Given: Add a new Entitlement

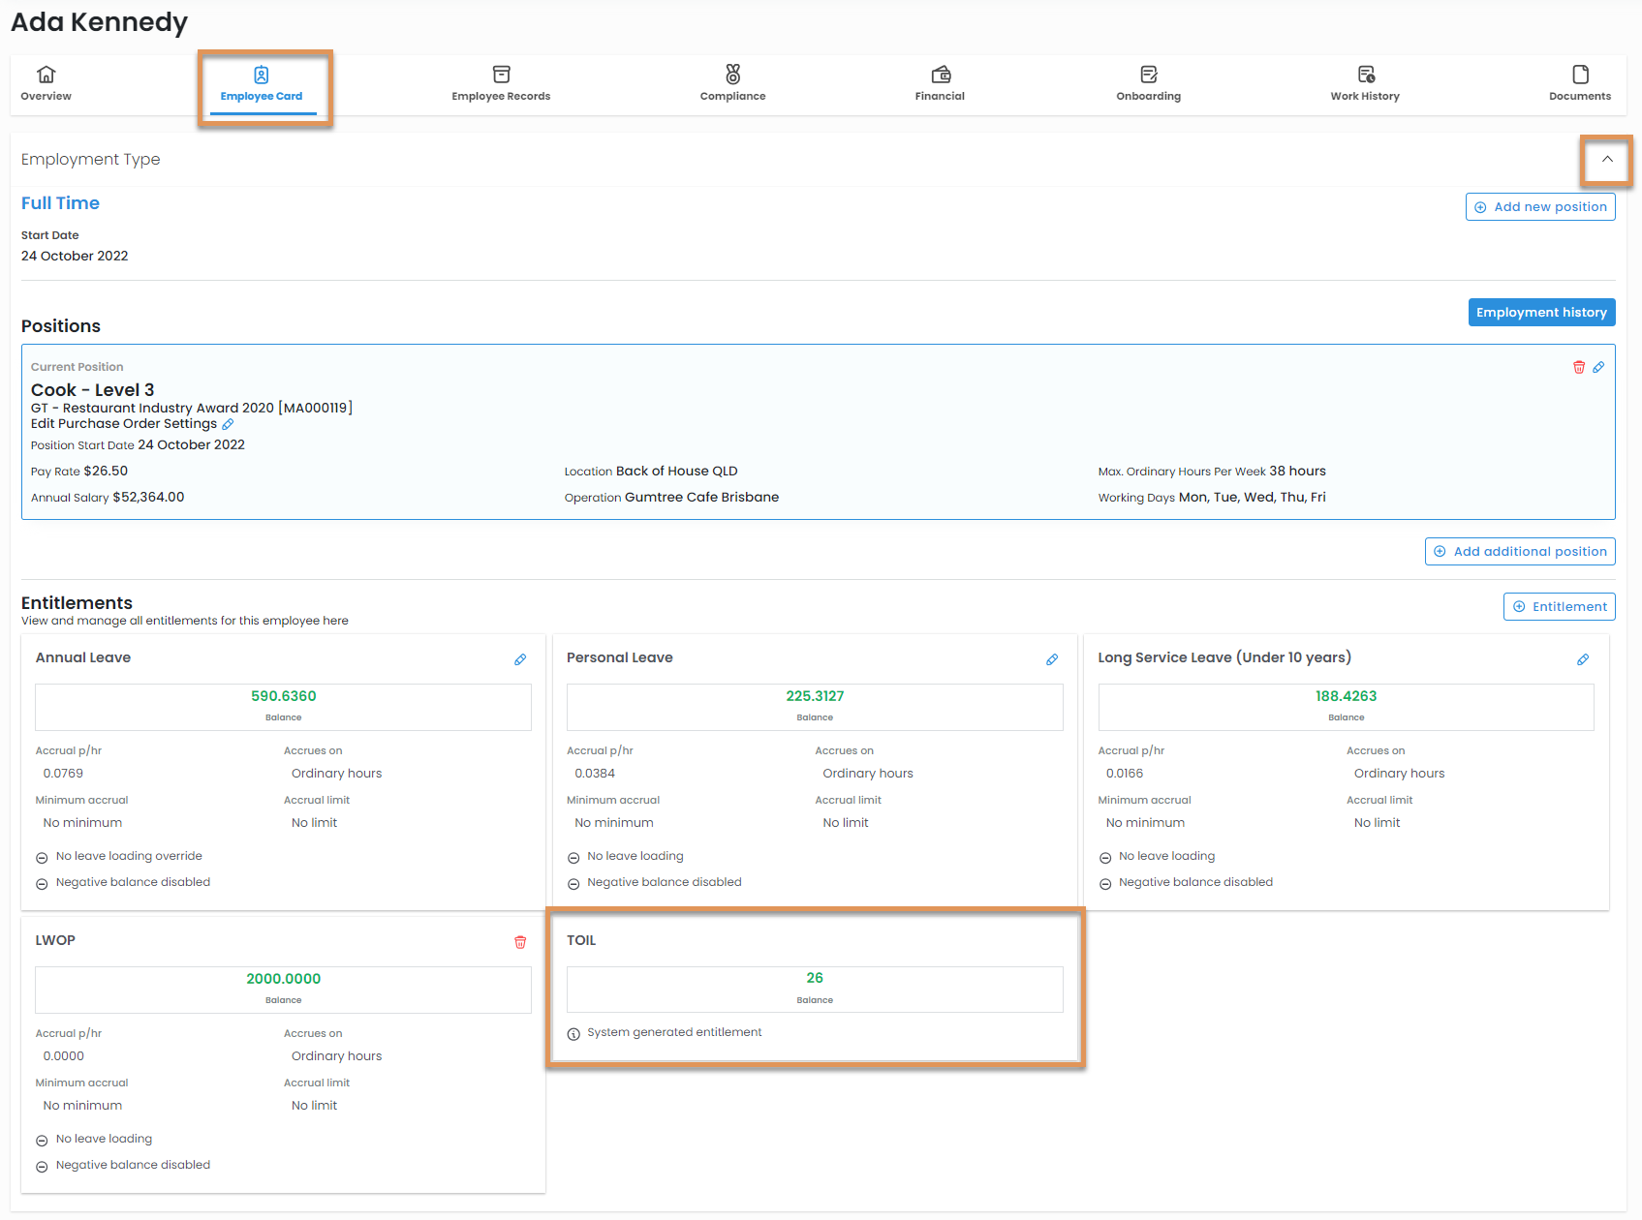Looking at the screenshot, I should click(x=1559, y=606).
